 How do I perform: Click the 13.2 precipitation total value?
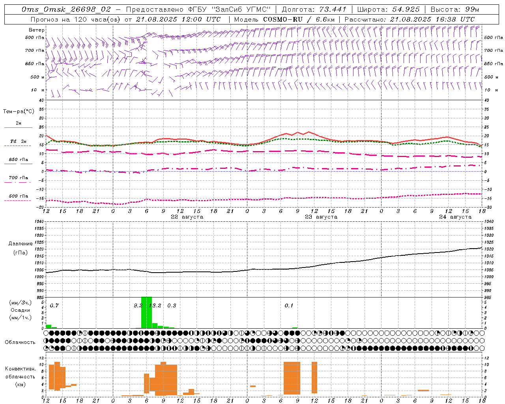click(155, 306)
